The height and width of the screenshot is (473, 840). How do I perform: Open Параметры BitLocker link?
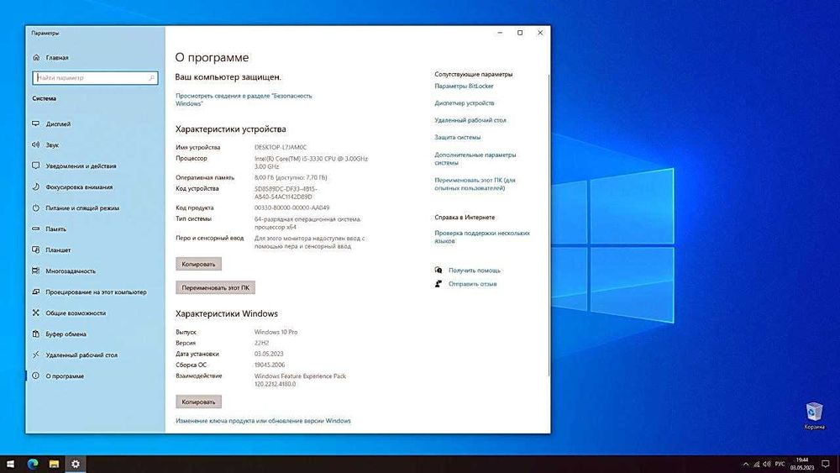click(464, 86)
